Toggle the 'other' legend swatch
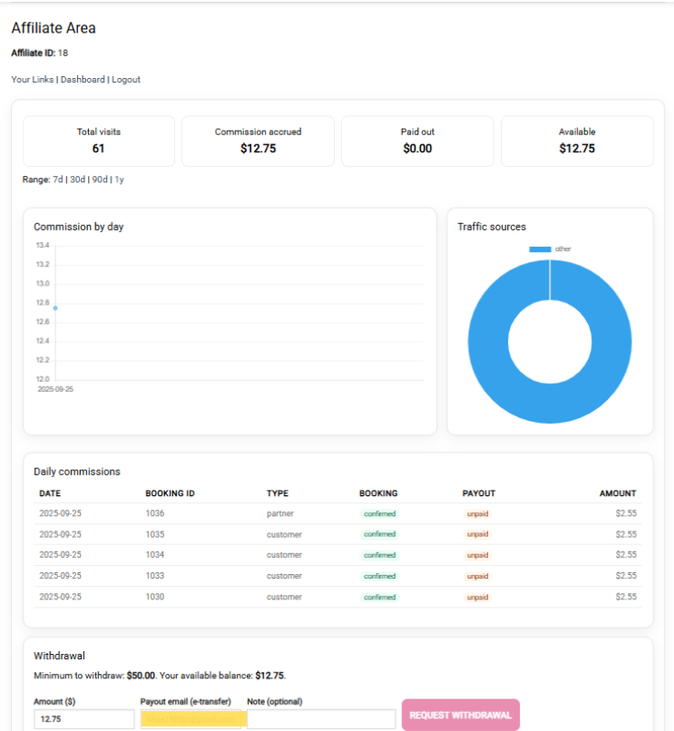 [x=540, y=249]
